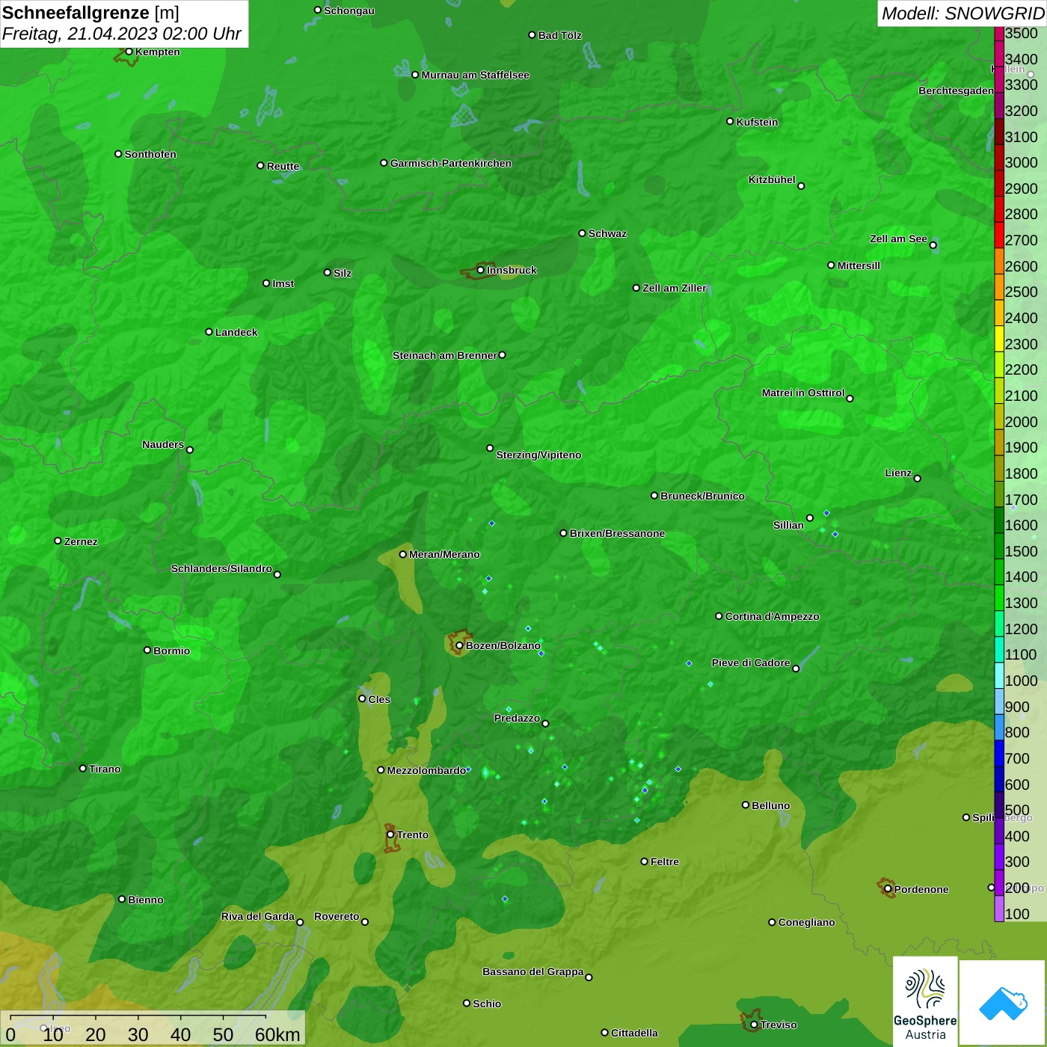This screenshot has width=1047, height=1047.
Task: Click the Trento city marker dot
Action: [x=390, y=835]
